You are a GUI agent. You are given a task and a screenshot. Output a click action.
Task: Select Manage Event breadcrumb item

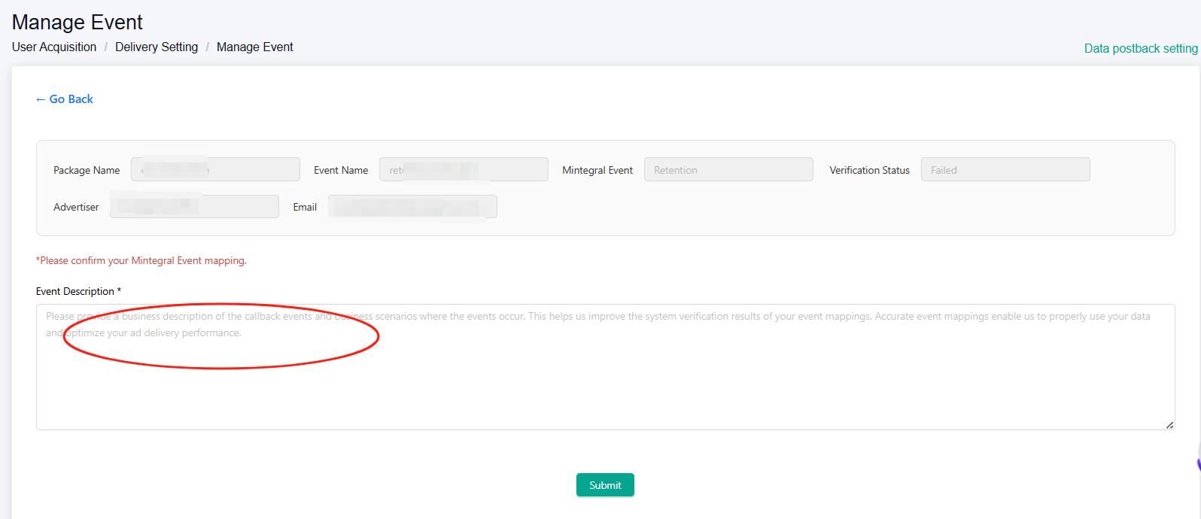pyautogui.click(x=255, y=47)
